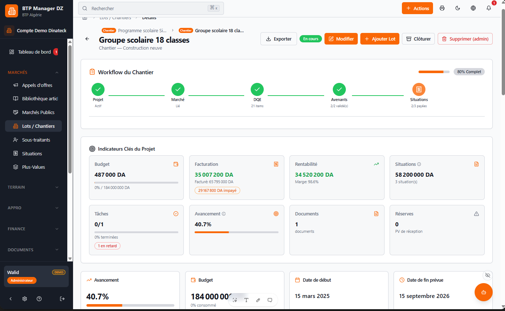This screenshot has width=505, height=311.
Task: Open the language globe icon
Action: [473, 8]
